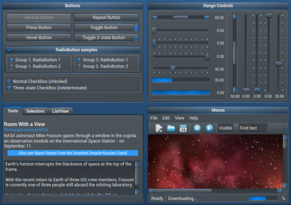Open the Visible combo box dropdown arrow

pyautogui.click(x=236, y=128)
